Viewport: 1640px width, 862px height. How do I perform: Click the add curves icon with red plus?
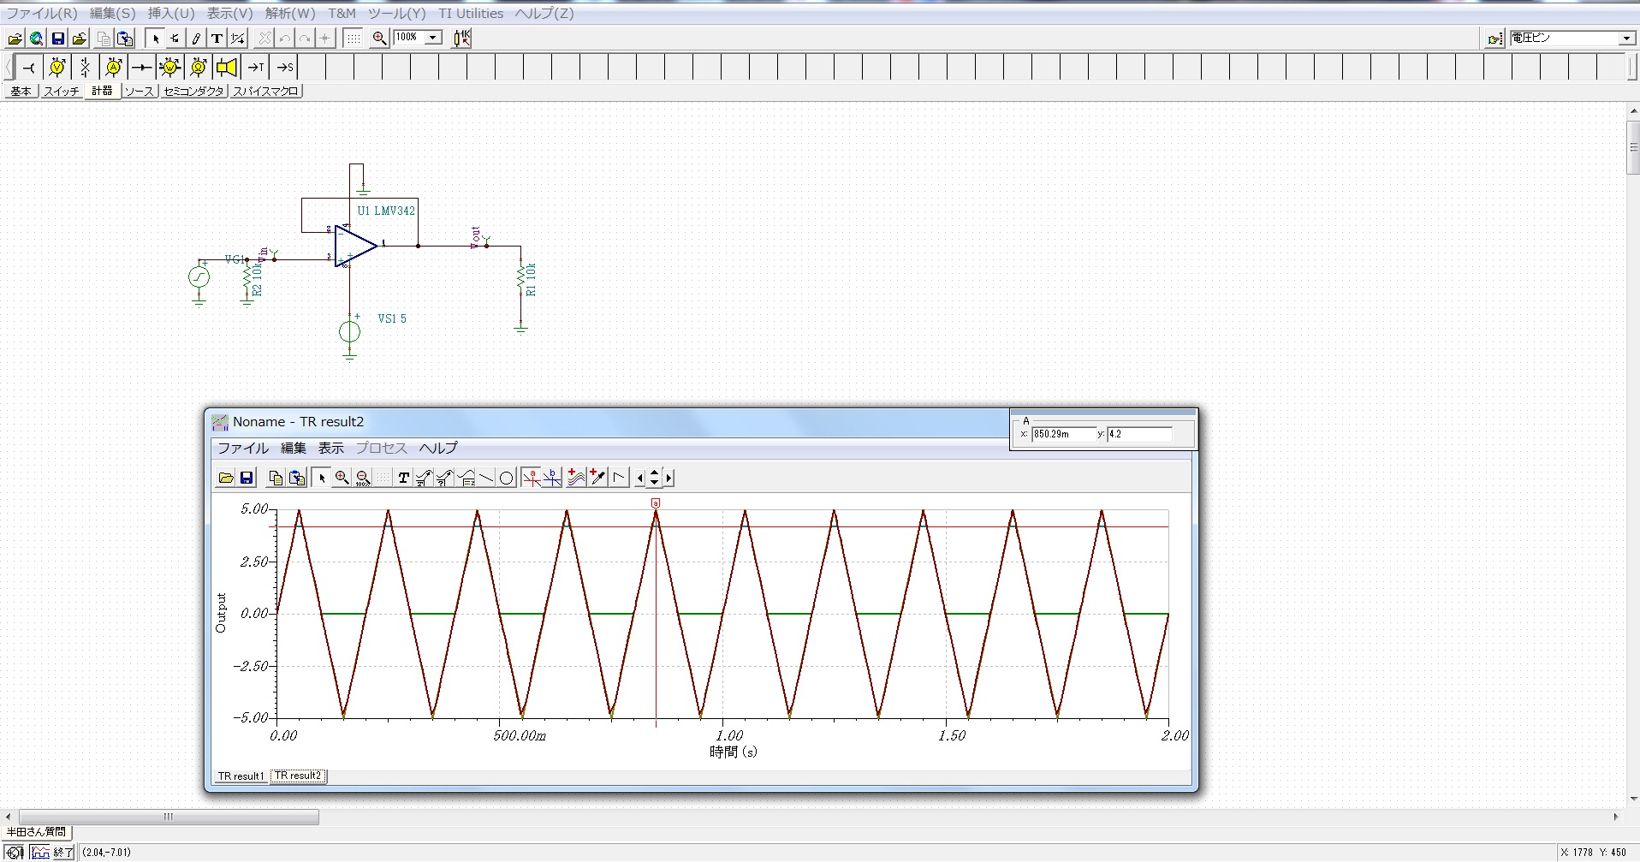(x=577, y=478)
